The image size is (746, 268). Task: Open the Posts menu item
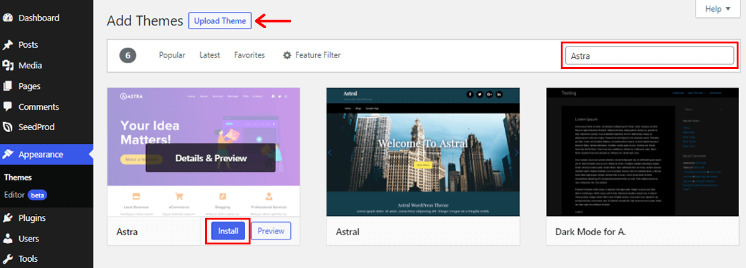tap(47, 45)
